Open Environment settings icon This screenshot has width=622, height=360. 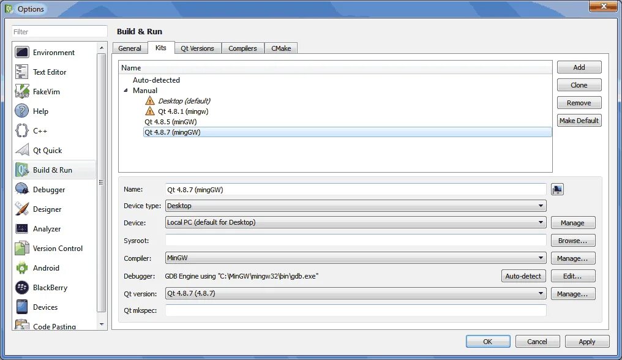pos(22,52)
